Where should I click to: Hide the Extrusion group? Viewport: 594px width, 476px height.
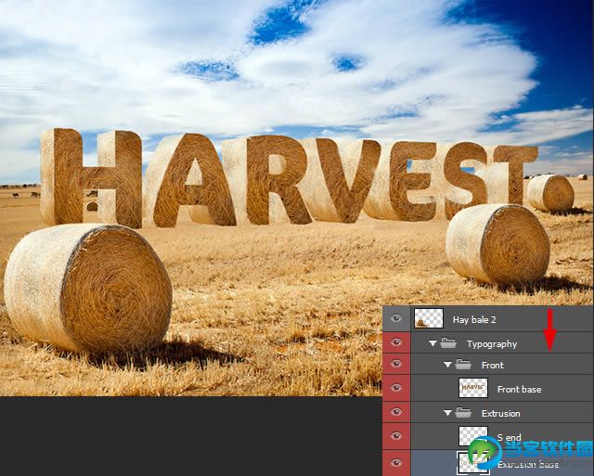pyautogui.click(x=396, y=412)
